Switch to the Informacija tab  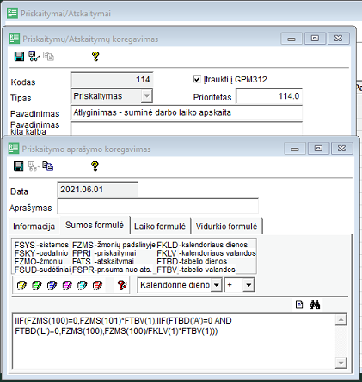34,227
